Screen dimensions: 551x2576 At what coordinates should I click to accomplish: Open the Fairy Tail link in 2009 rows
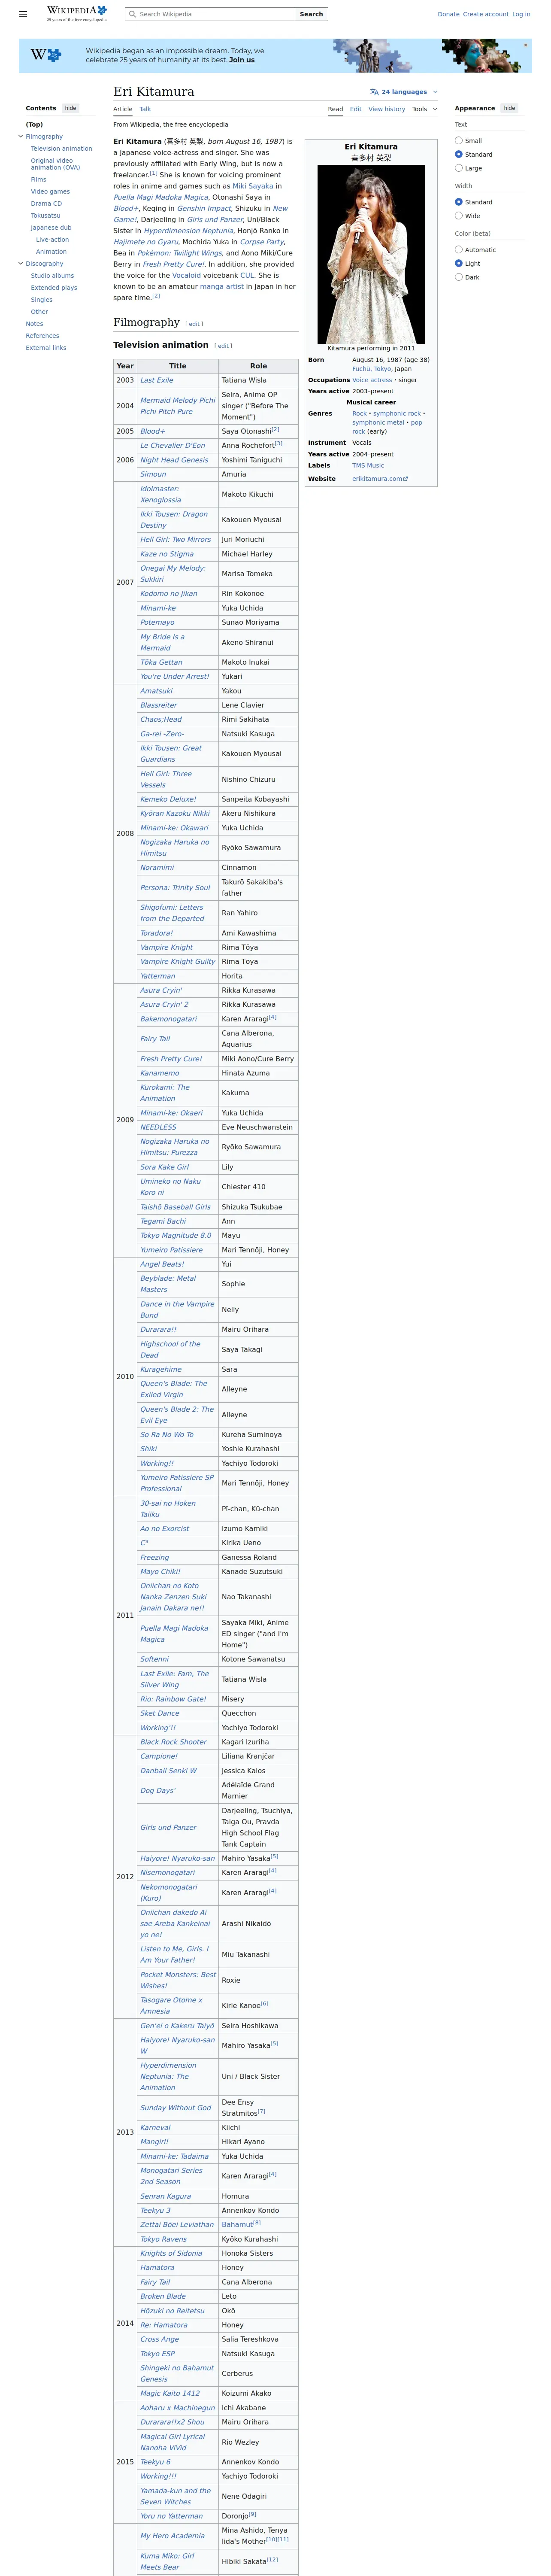pos(155,1038)
